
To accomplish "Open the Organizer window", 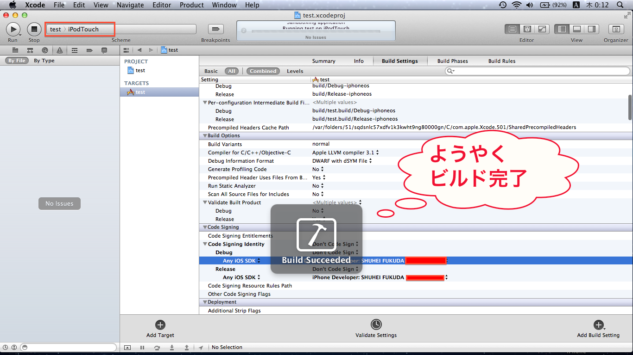I will (616, 29).
